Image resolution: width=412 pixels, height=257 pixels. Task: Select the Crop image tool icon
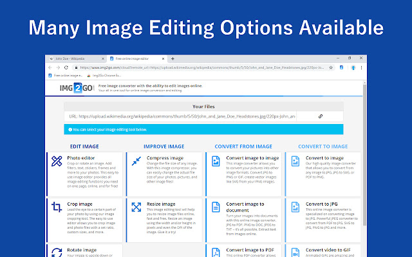(x=57, y=207)
